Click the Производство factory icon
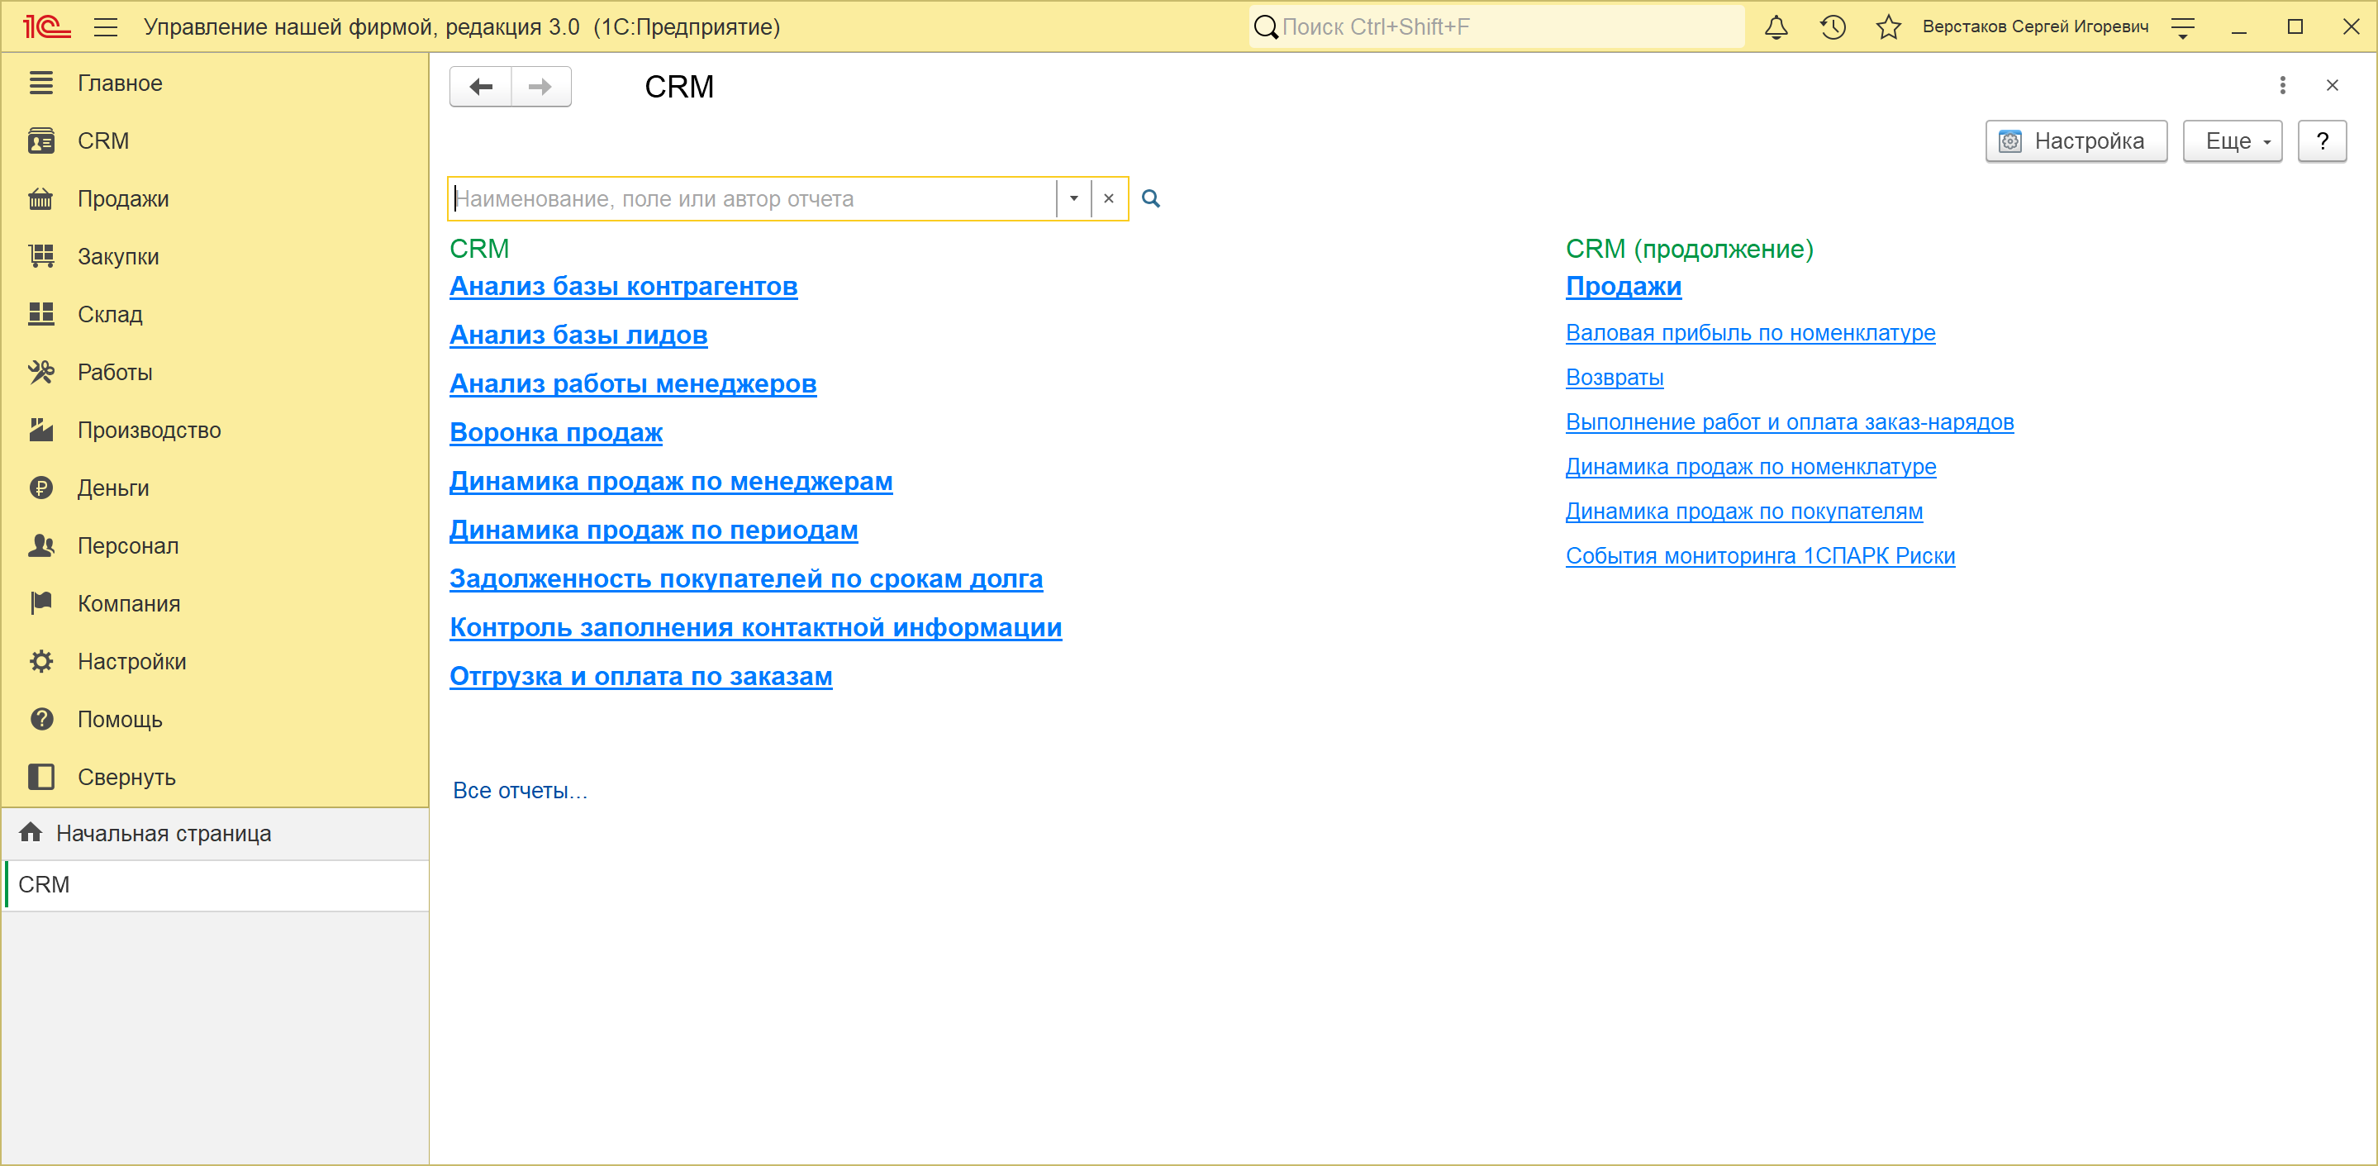The height and width of the screenshot is (1166, 2378). (40, 431)
